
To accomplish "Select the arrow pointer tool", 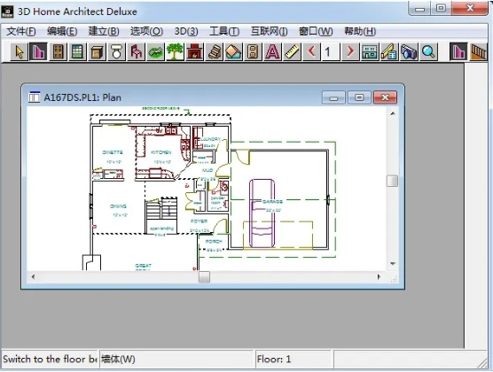I will 20,52.
